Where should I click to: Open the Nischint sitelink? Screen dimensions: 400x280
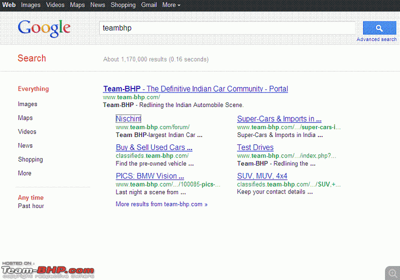128,118
